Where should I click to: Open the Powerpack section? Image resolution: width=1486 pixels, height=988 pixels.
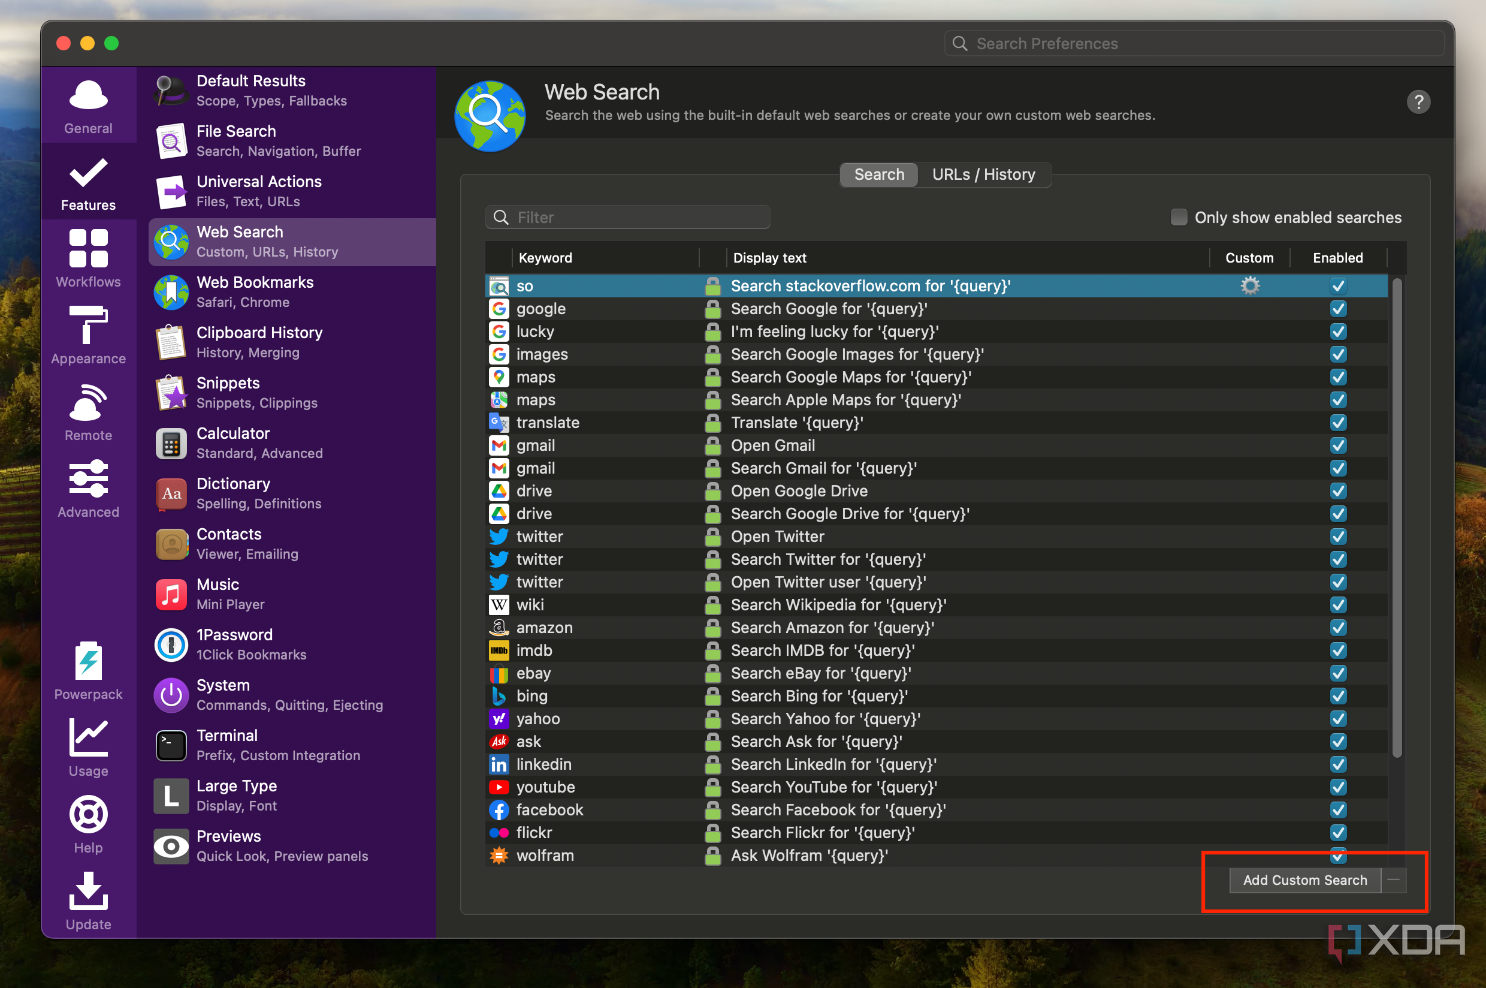tap(88, 670)
